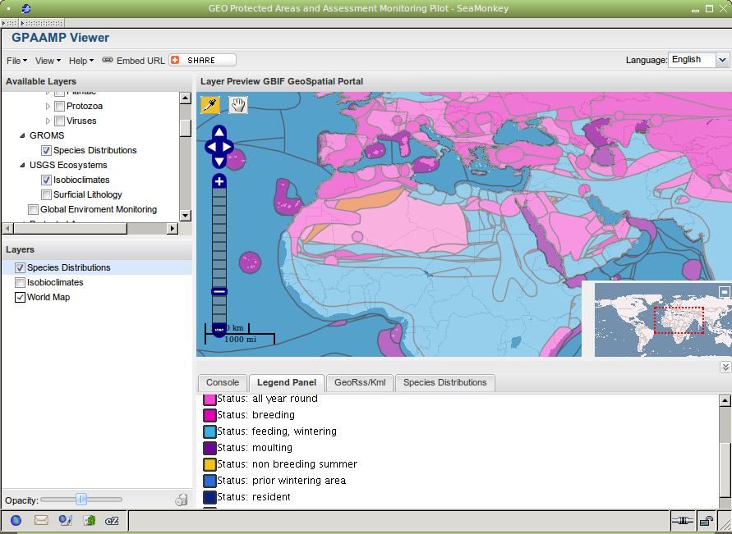Open Composer from the status bar

tap(65, 521)
